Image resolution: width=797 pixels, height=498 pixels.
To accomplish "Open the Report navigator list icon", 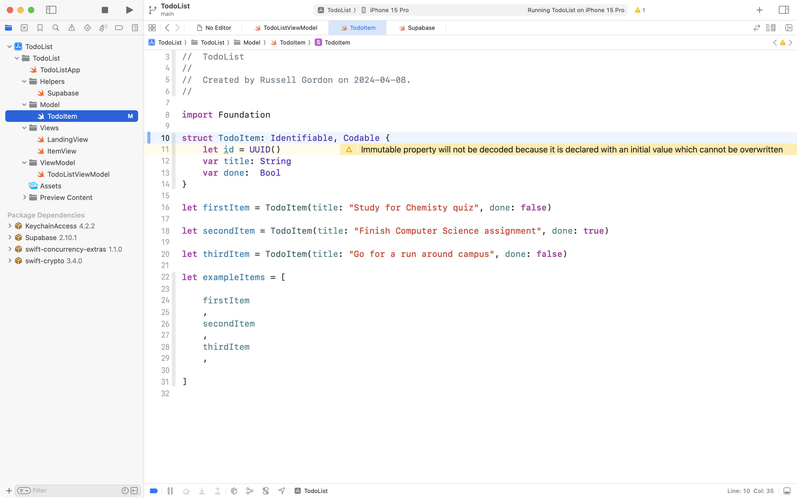I will pyautogui.click(x=135, y=28).
